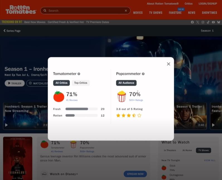Click the Trailer button

click(x=15, y=83)
